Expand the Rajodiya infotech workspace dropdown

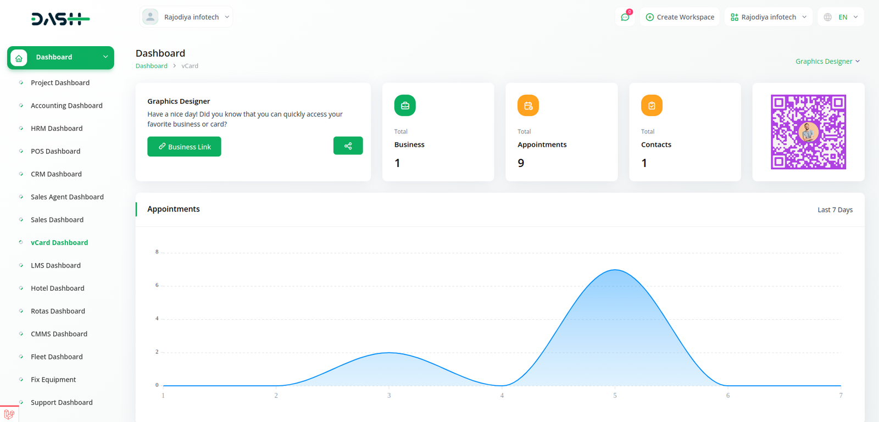[x=769, y=17]
